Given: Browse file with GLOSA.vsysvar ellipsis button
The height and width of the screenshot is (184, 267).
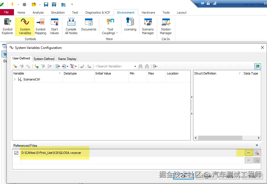Looking at the screenshot, I should coord(249,153).
